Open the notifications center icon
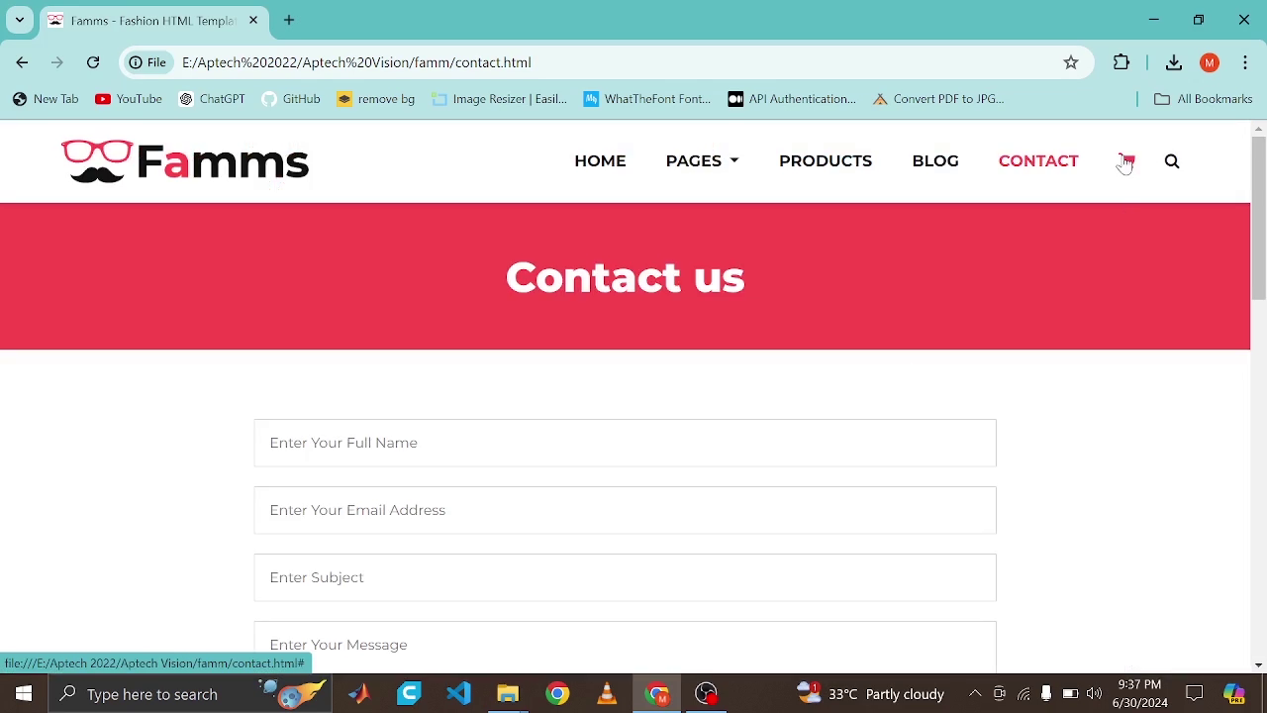This screenshot has width=1267, height=713. [x=1195, y=694]
